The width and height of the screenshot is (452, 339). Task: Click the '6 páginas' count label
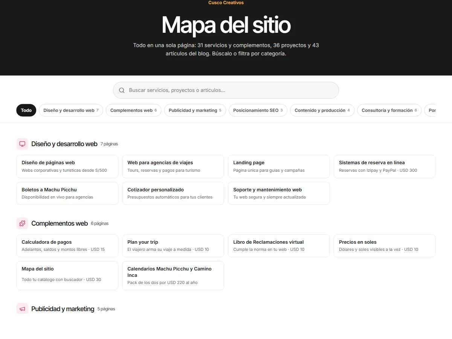[99, 223]
